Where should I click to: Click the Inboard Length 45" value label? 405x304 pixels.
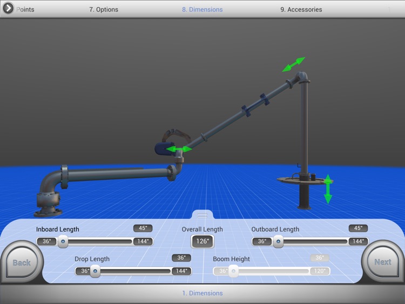[143, 228]
